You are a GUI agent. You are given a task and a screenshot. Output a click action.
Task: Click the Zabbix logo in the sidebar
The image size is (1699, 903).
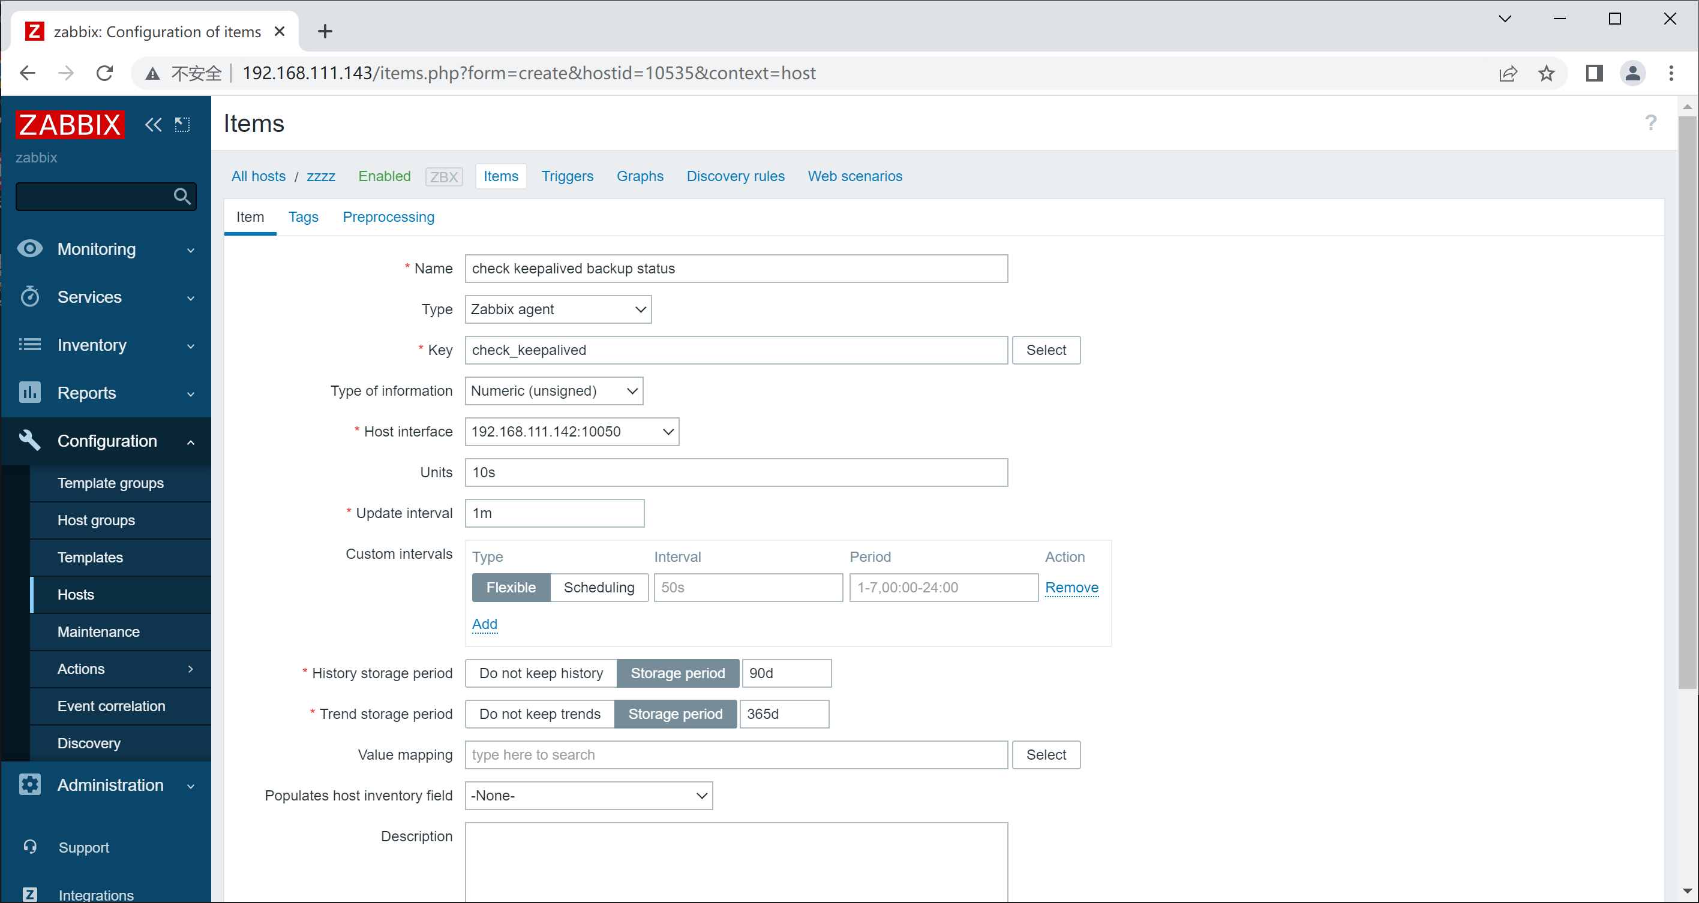70,125
